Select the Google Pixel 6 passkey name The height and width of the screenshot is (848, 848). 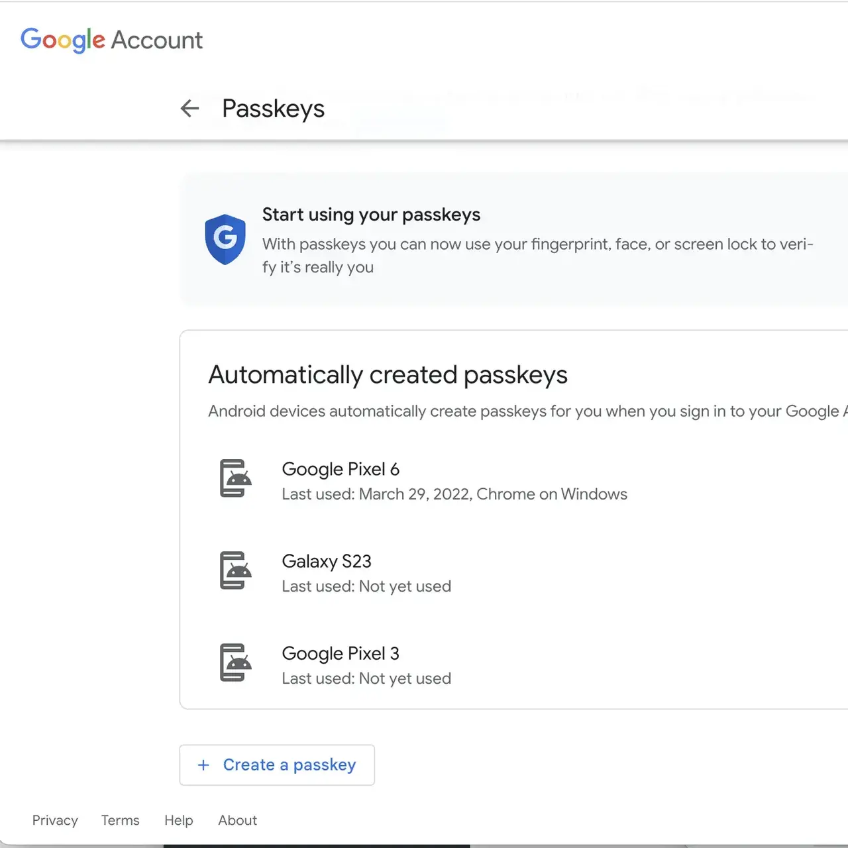tap(341, 469)
